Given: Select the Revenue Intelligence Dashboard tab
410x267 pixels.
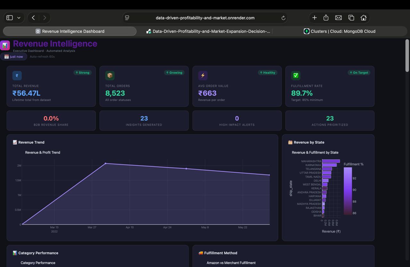Looking at the screenshot, I should click(70, 31).
